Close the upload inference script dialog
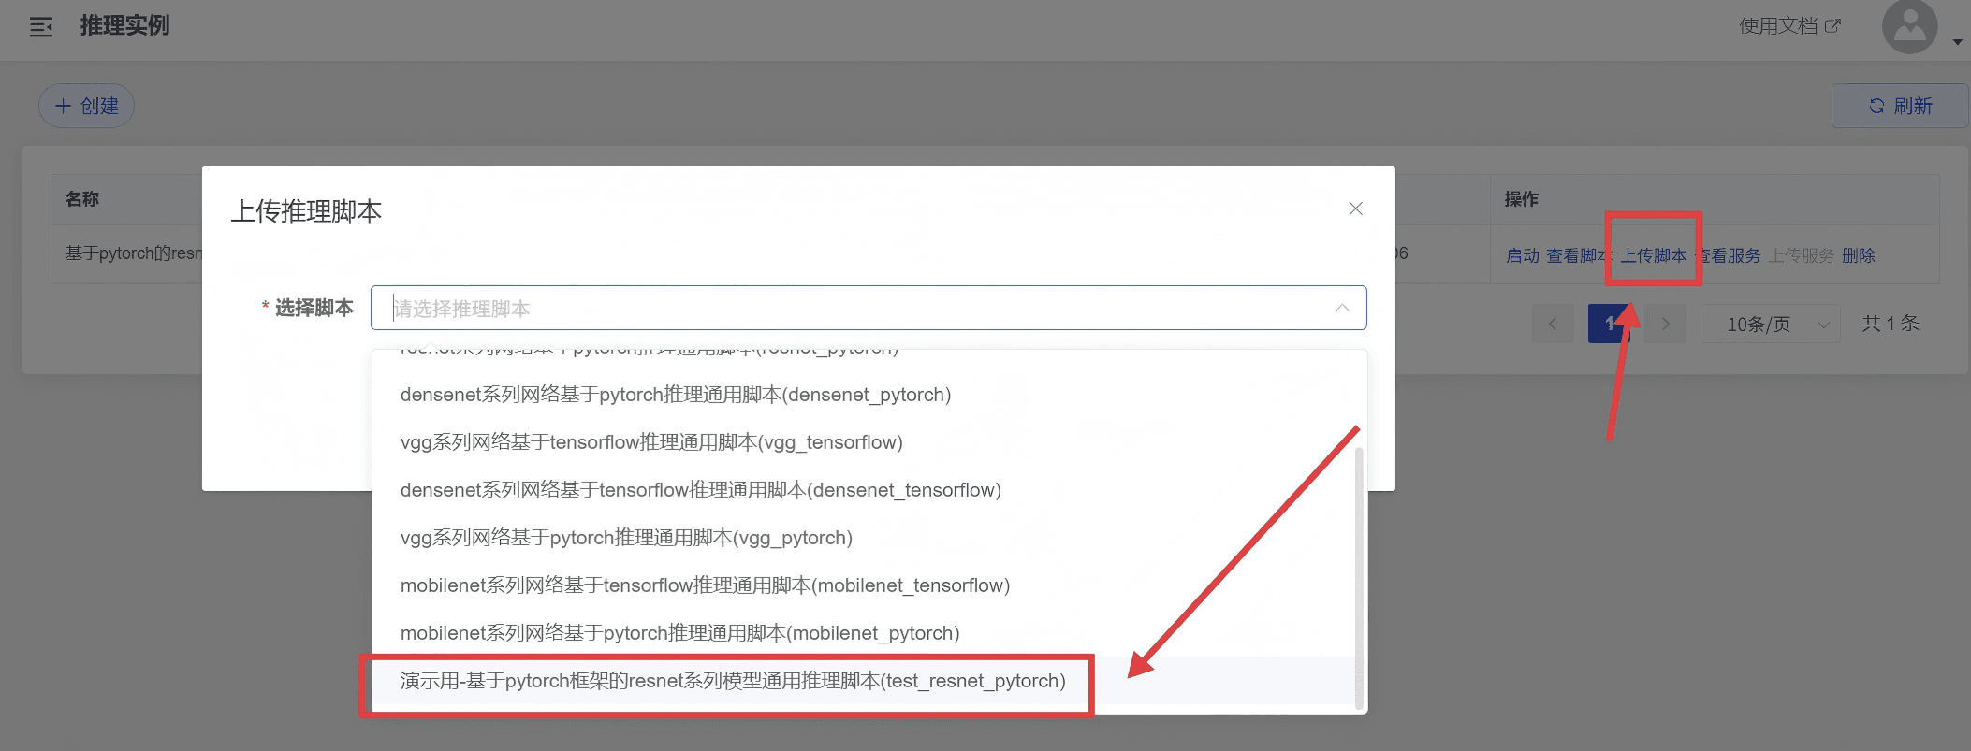1971x751 pixels. point(1354,209)
